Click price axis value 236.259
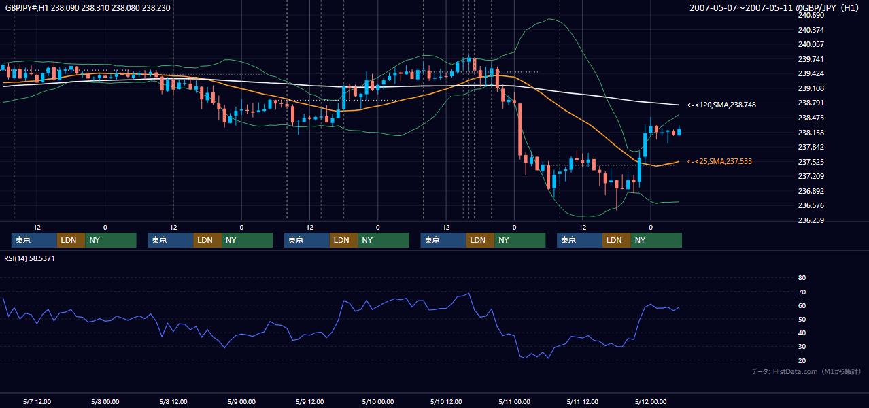The width and height of the screenshot is (869, 408). click(811, 220)
